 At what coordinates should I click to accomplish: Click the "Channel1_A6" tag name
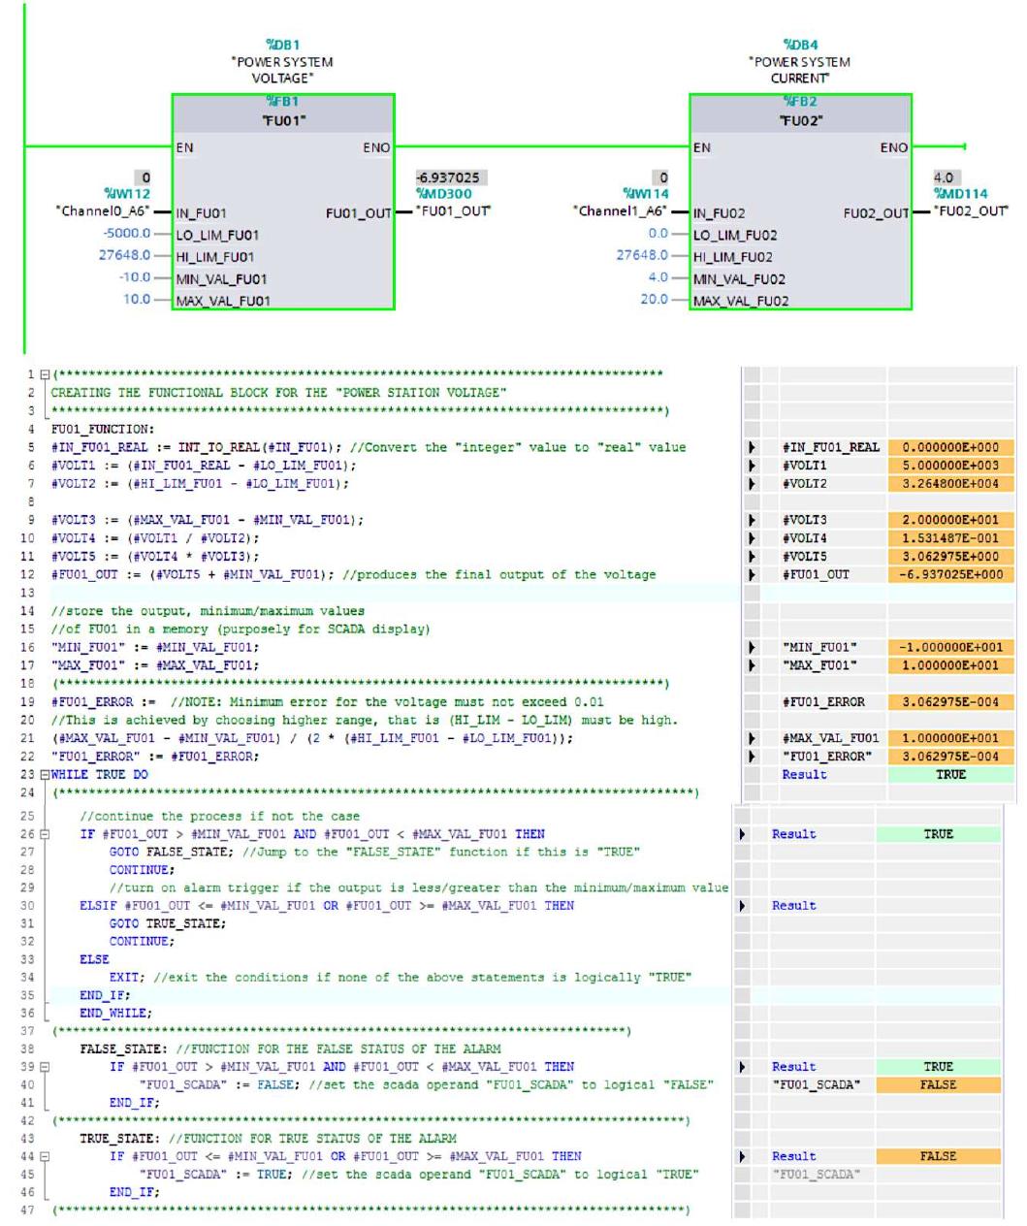pos(621,210)
